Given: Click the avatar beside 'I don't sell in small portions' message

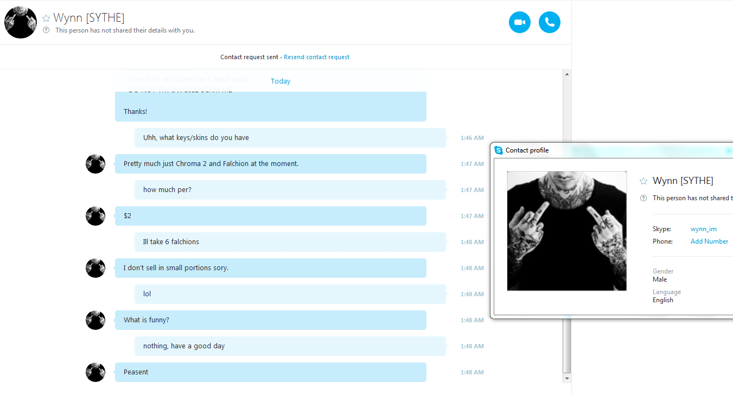Looking at the screenshot, I should tap(95, 268).
